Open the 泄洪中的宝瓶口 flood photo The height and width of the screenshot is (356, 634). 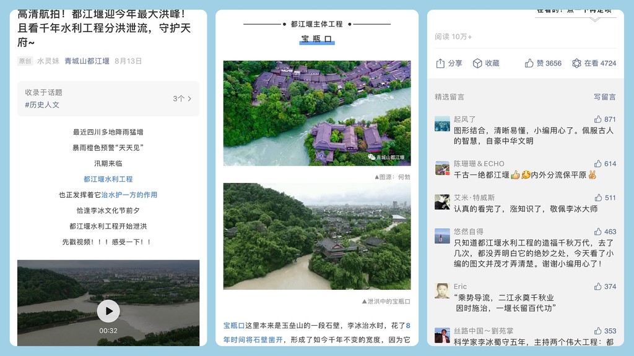pos(316,236)
